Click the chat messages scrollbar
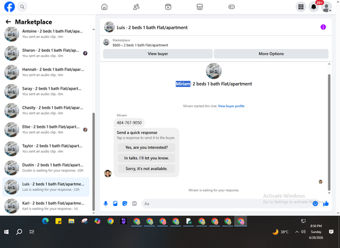 (329, 132)
